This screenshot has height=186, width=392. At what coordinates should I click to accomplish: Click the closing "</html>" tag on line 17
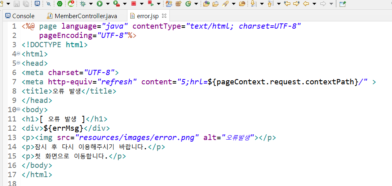point(37,174)
